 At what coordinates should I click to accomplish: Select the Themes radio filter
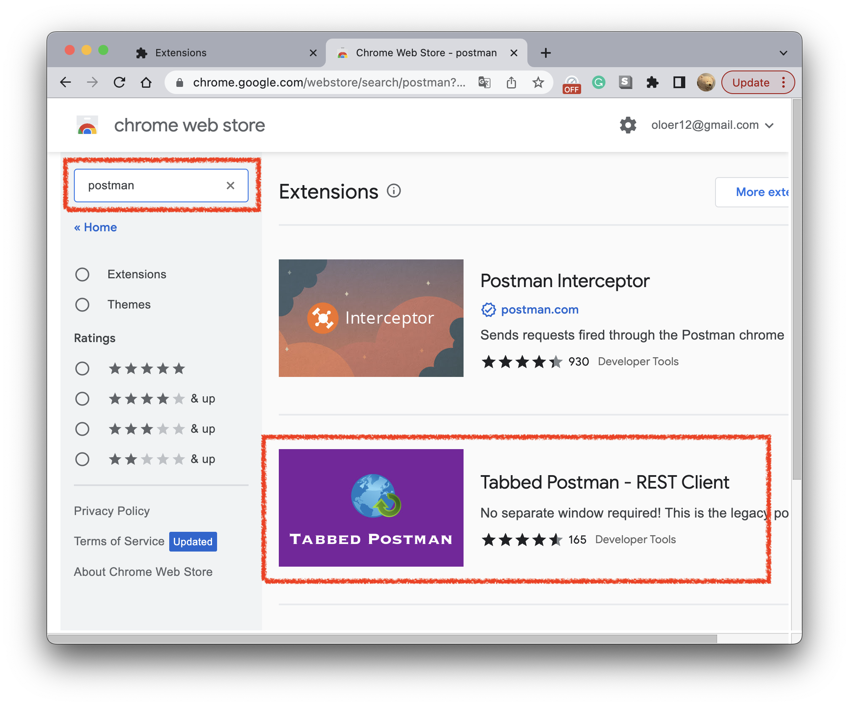tap(82, 305)
